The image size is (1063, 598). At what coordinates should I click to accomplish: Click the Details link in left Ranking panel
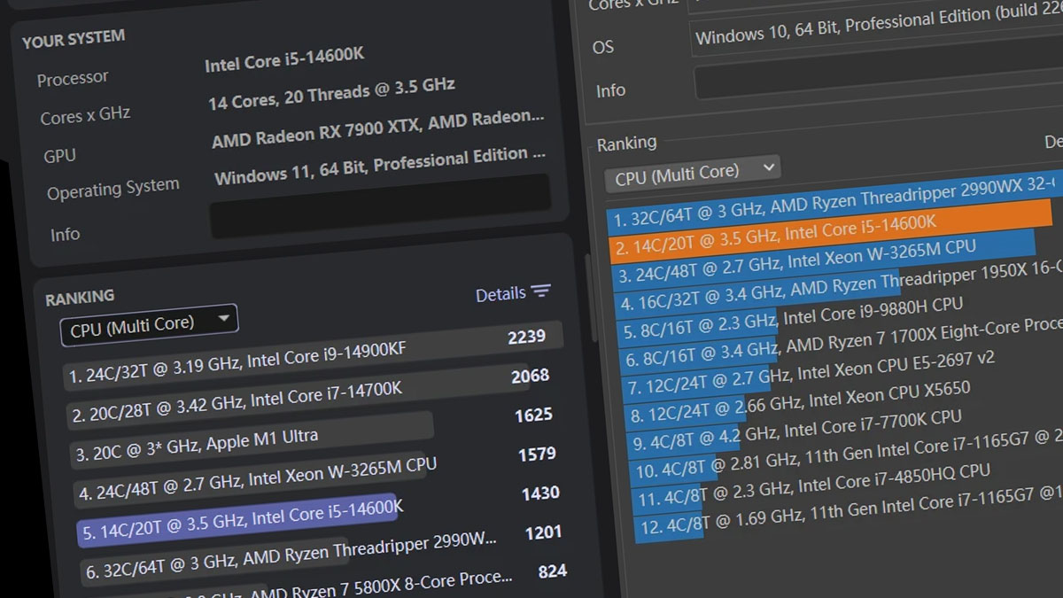(500, 294)
